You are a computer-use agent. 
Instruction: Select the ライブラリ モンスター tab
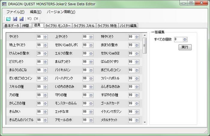click(x=58, y=26)
